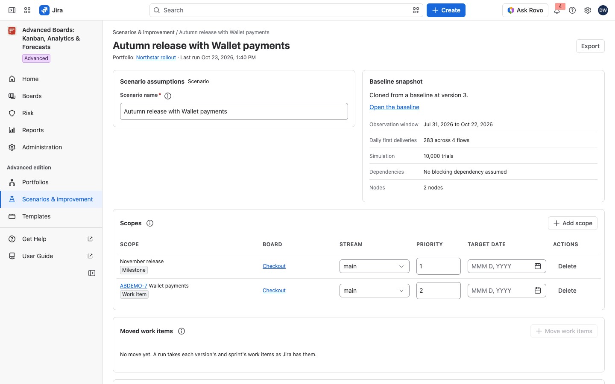Image resolution: width=615 pixels, height=384 pixels.
Task: Click the Export button
Action: [x=590, y=46]
